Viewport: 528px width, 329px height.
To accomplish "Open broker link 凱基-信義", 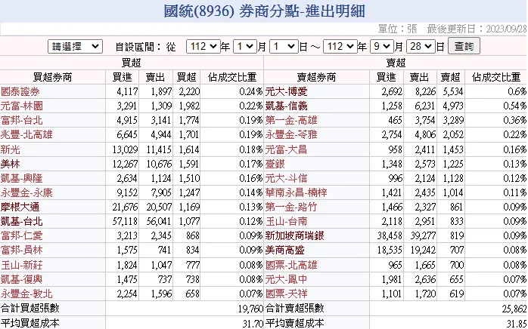I will pos(287,106).
